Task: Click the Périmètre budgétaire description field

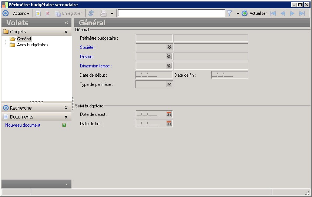Action: coord(211,38)
